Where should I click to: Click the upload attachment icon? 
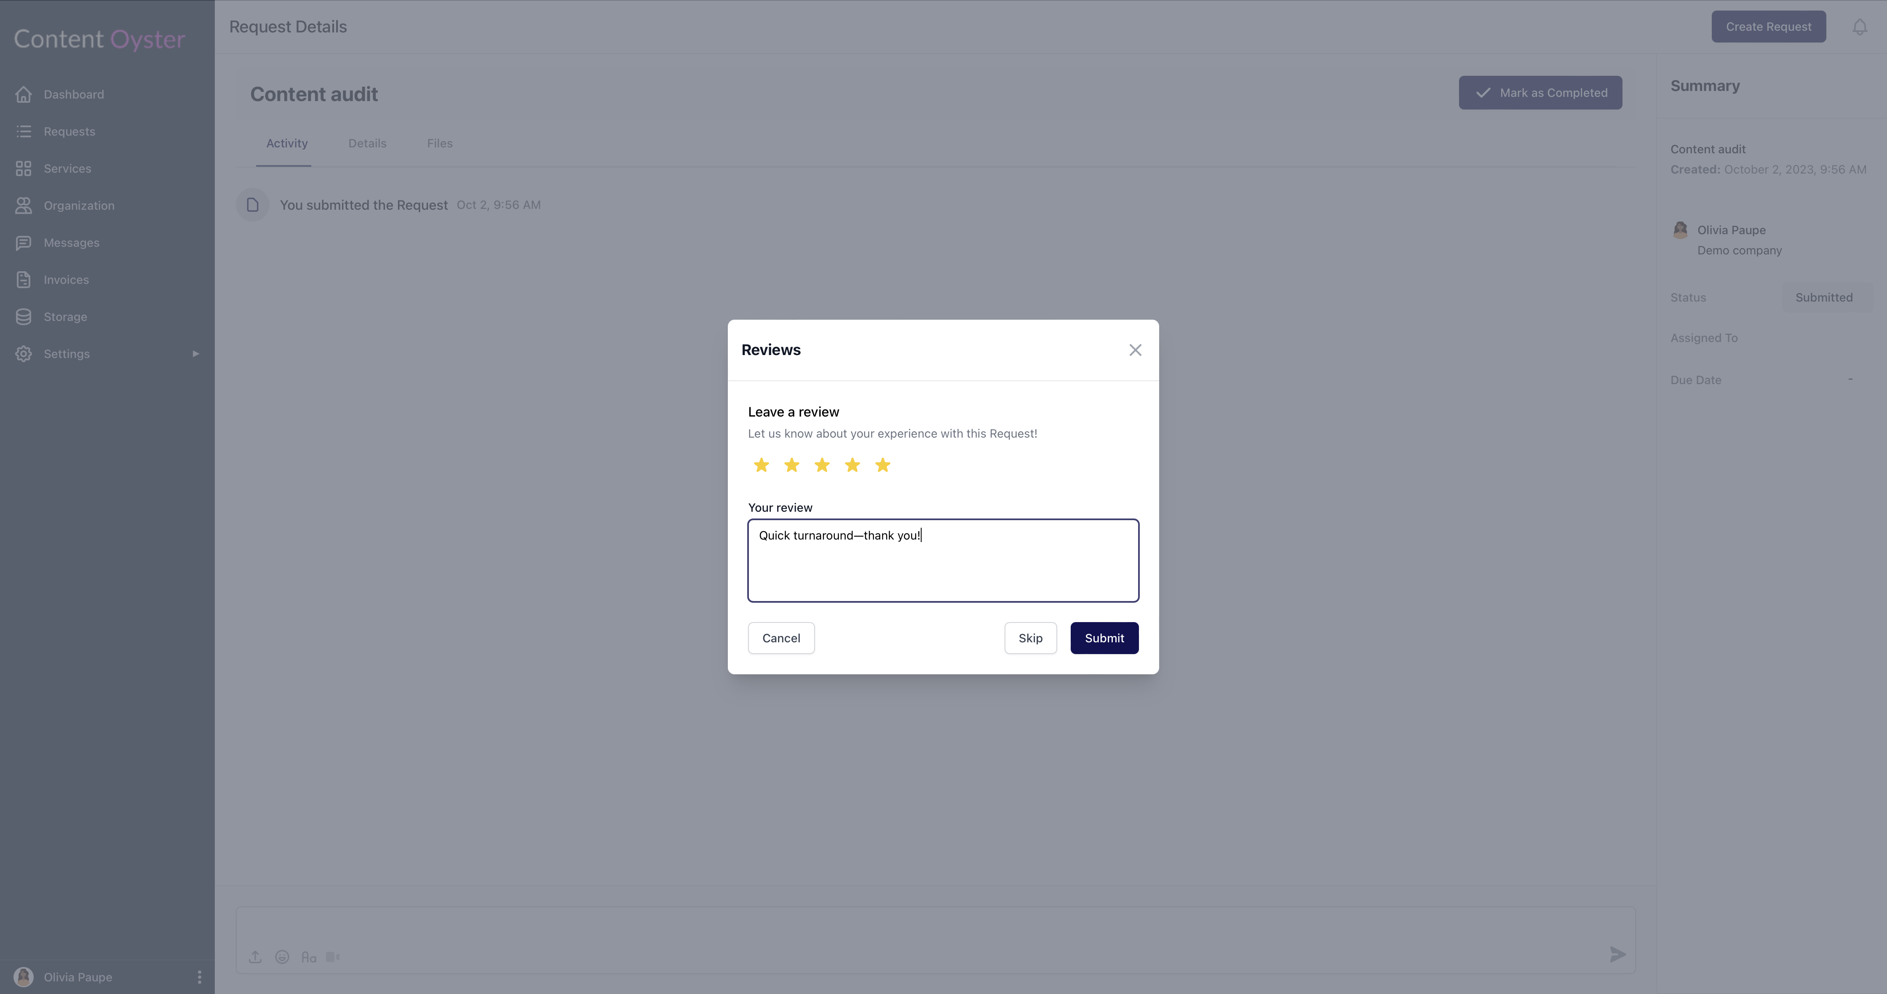255,957
